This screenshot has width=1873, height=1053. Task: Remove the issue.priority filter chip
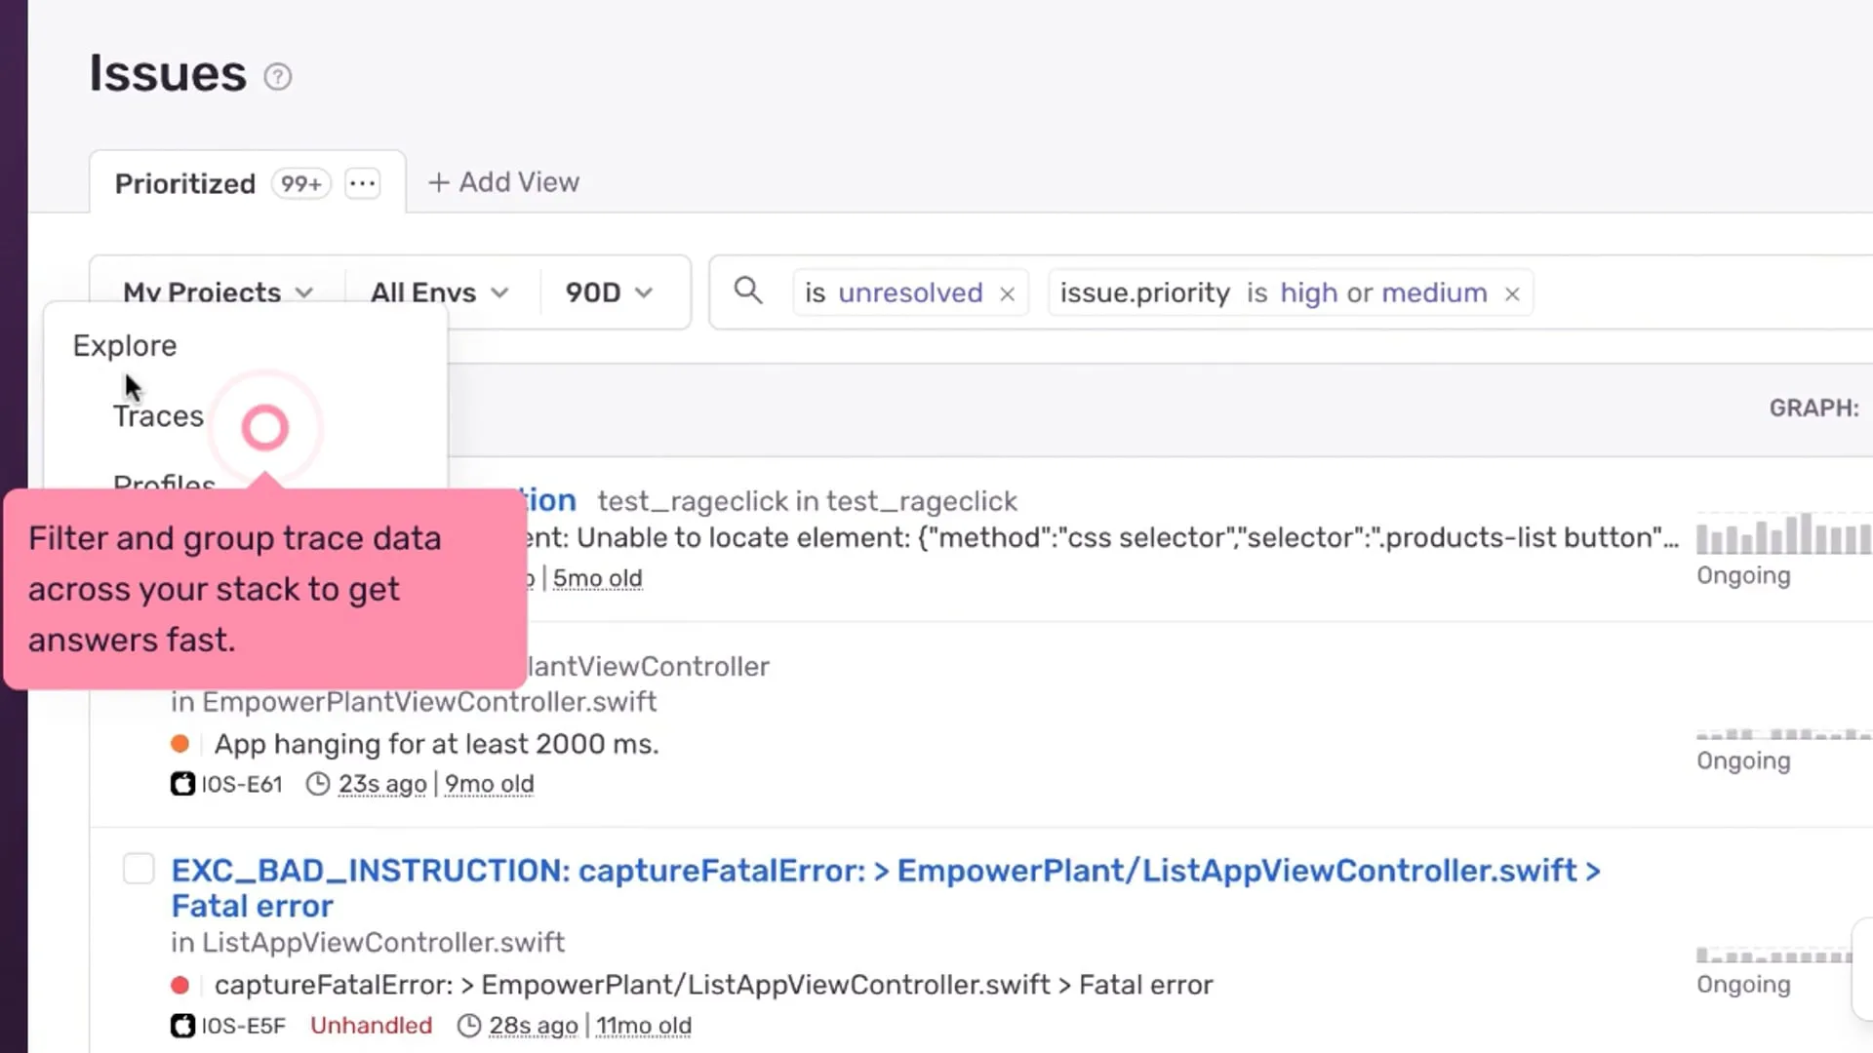point(1512,293)
